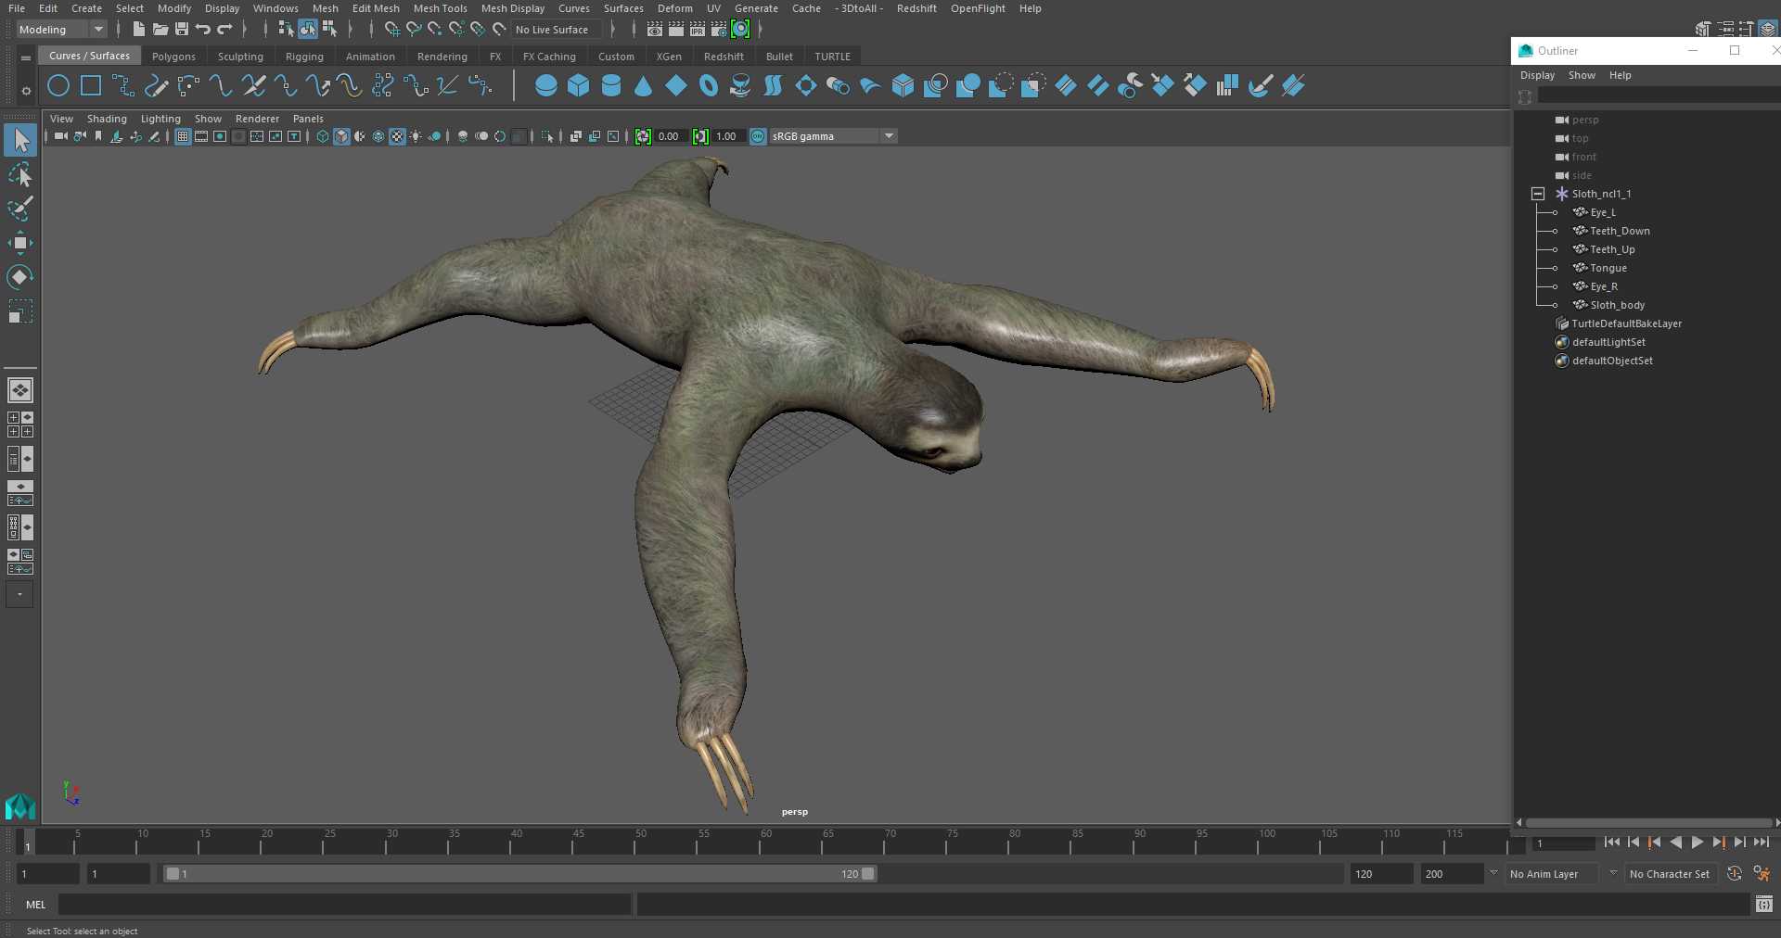Toggle use all lights in viewport toolbar
This screenshot has height=938, width=1781.
(x=416, y=136)
